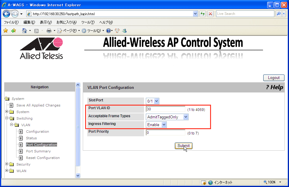Open Favorites Center star icon
Viewport: 289px width, 187px height.
[x=6, y=30]
